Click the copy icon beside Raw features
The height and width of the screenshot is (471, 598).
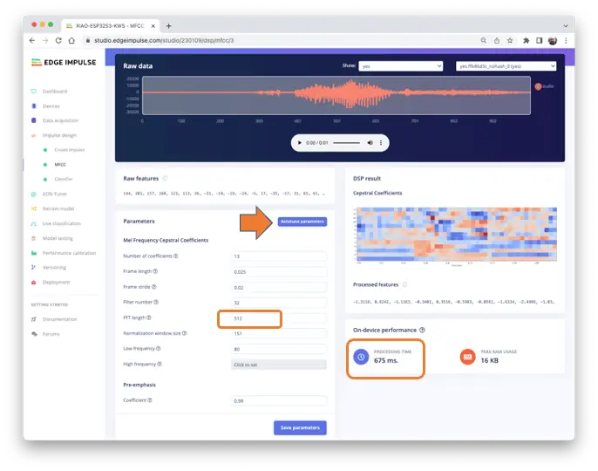coord(166,178)
